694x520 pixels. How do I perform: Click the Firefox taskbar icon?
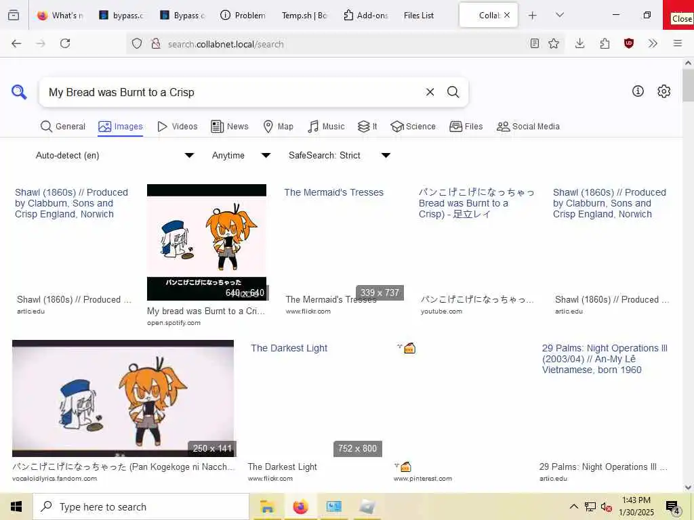coord(300,506)
